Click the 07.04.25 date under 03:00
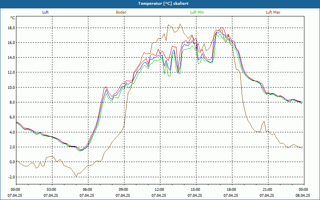The height and width of the screenshot is (200, 320). [x=51, y=195]
